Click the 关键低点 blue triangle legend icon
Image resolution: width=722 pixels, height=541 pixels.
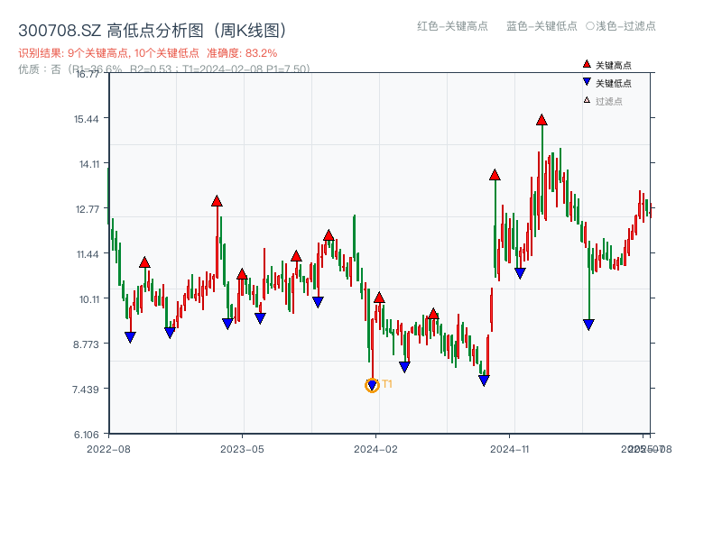[585, 79]
